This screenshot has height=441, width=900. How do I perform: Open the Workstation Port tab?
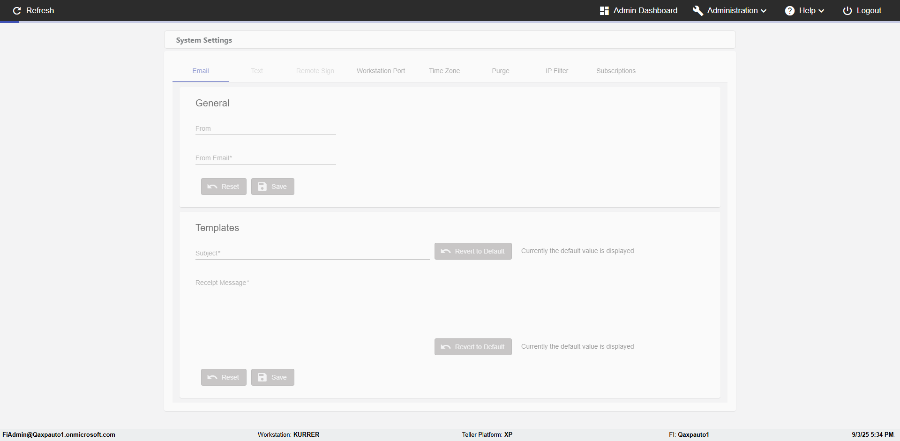[381, 71]
